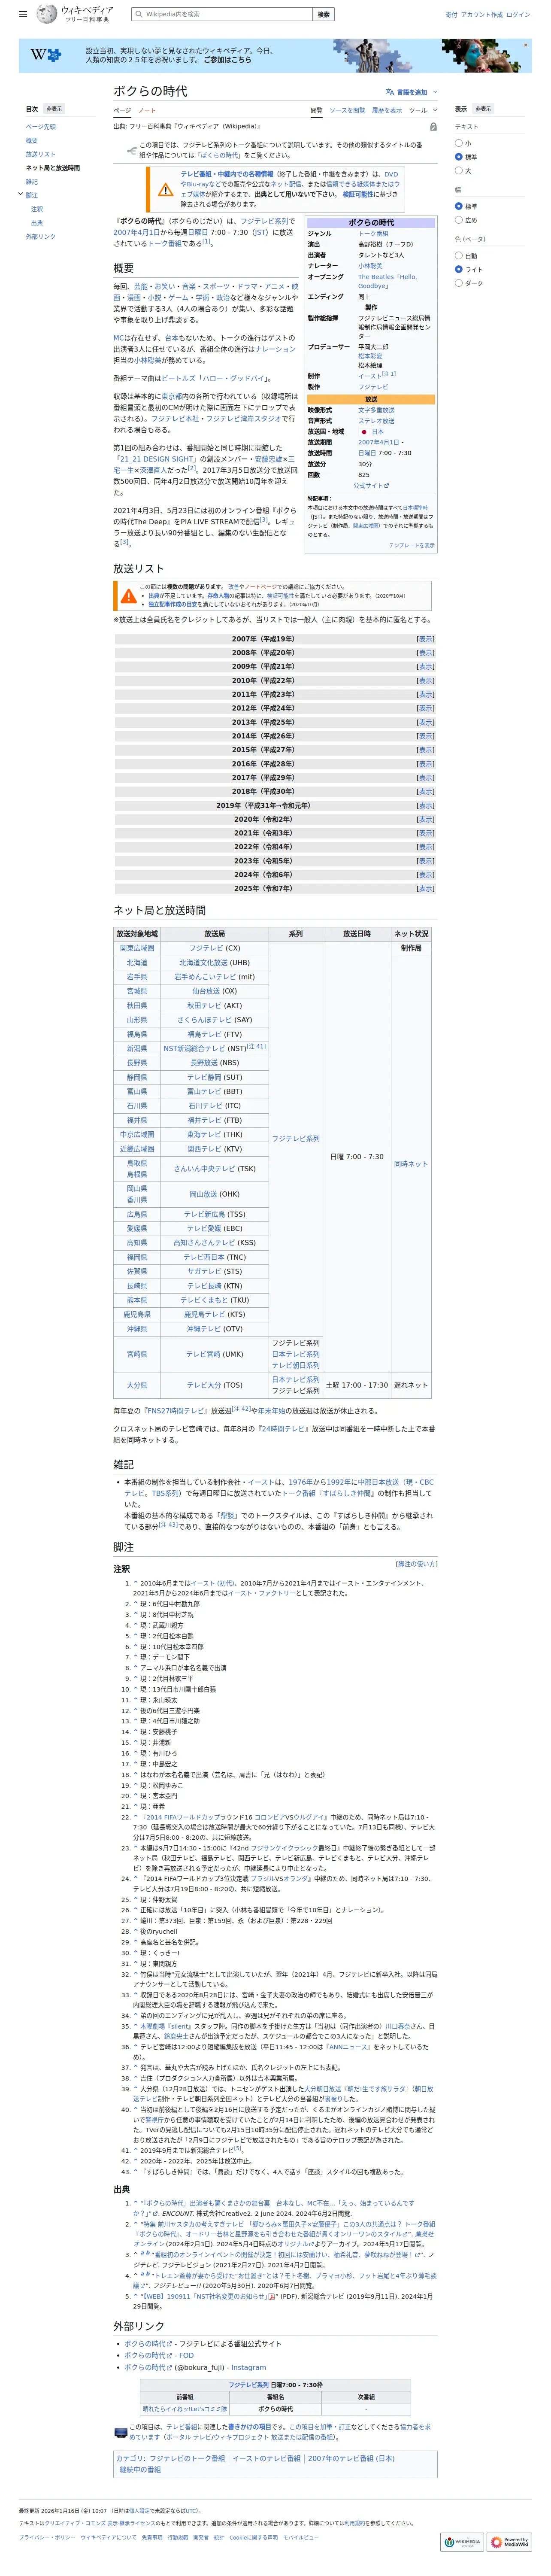Open the 閲覧 tab
The height and width of the screenshot is (2576, 551).
pyautogui.click(x=316, y=110)
